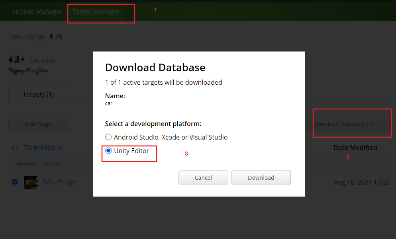Screen dimensions: 396x239
Task: Click '1 of 1 active targets will be downloaded'
Action: point(164,82)
